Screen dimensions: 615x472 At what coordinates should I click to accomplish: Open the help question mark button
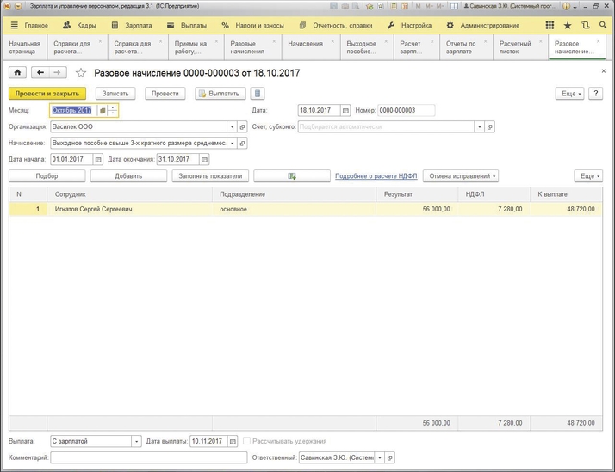point(595,94)
